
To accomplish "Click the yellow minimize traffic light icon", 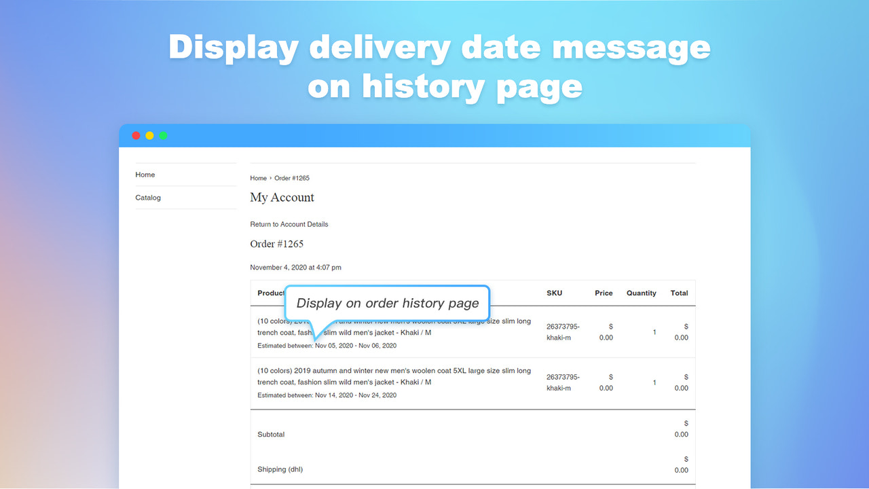I will click(x=149, y=135).
